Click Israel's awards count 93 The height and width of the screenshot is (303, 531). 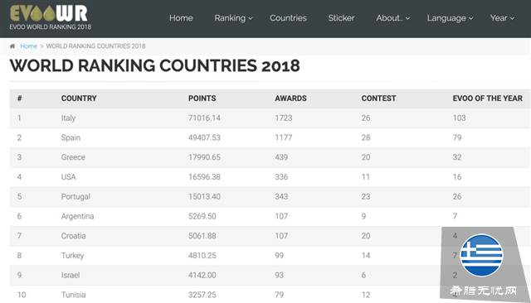[x=279, y=275]
